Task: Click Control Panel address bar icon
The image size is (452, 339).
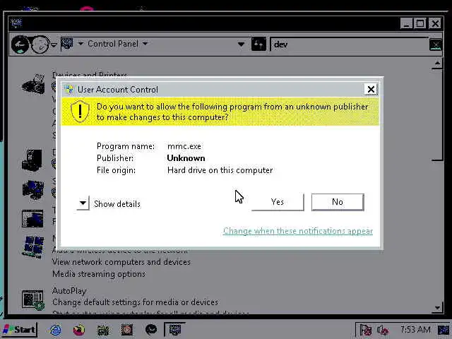Action: pos(67,44)
